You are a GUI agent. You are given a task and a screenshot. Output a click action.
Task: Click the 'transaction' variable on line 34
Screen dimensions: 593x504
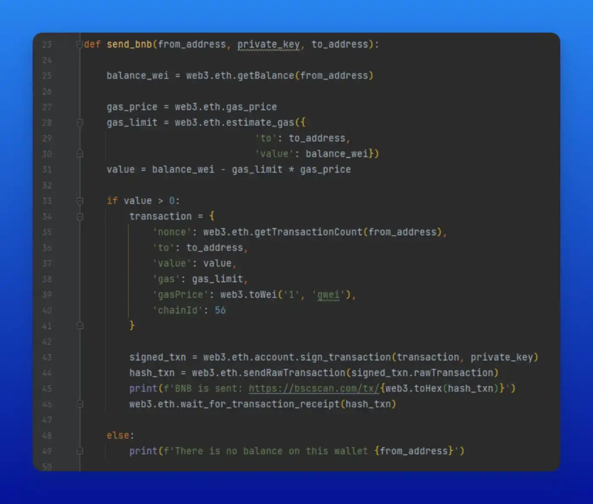pos(160,216)
